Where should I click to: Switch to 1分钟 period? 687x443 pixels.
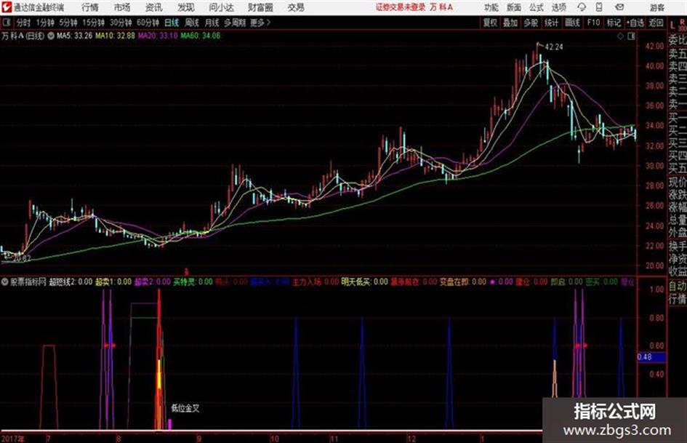click(44, 23)
